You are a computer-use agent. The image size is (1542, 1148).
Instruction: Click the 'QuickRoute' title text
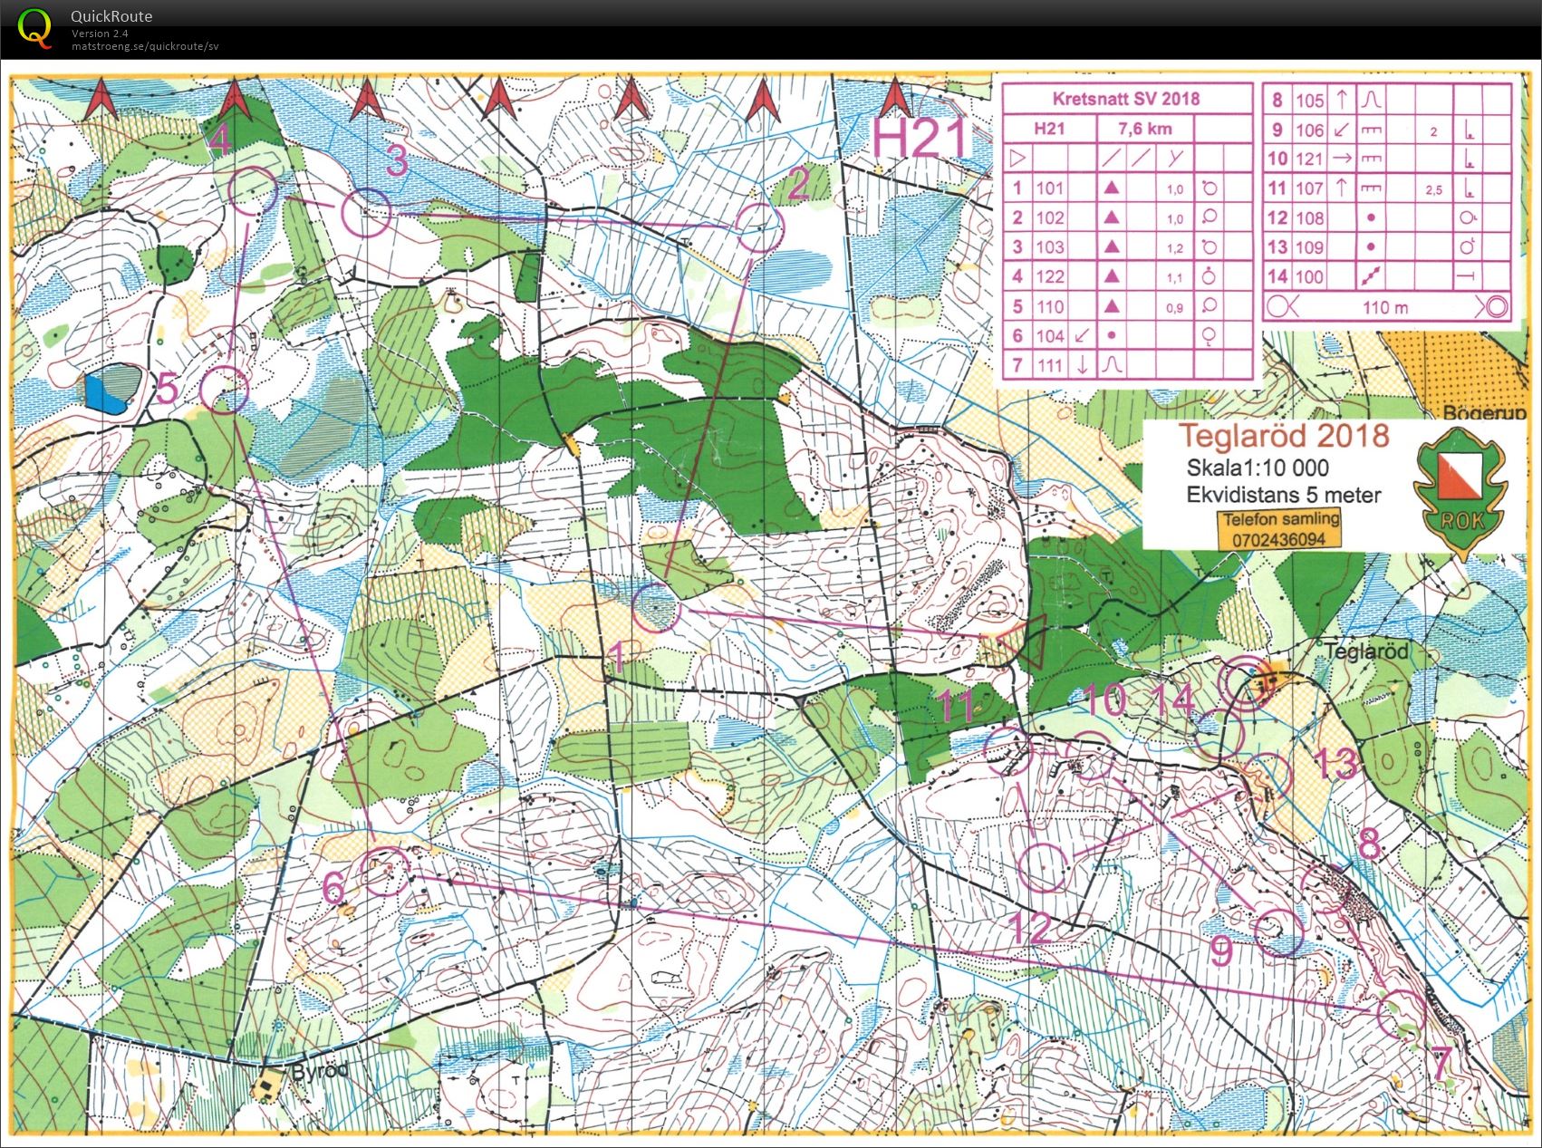111,16
